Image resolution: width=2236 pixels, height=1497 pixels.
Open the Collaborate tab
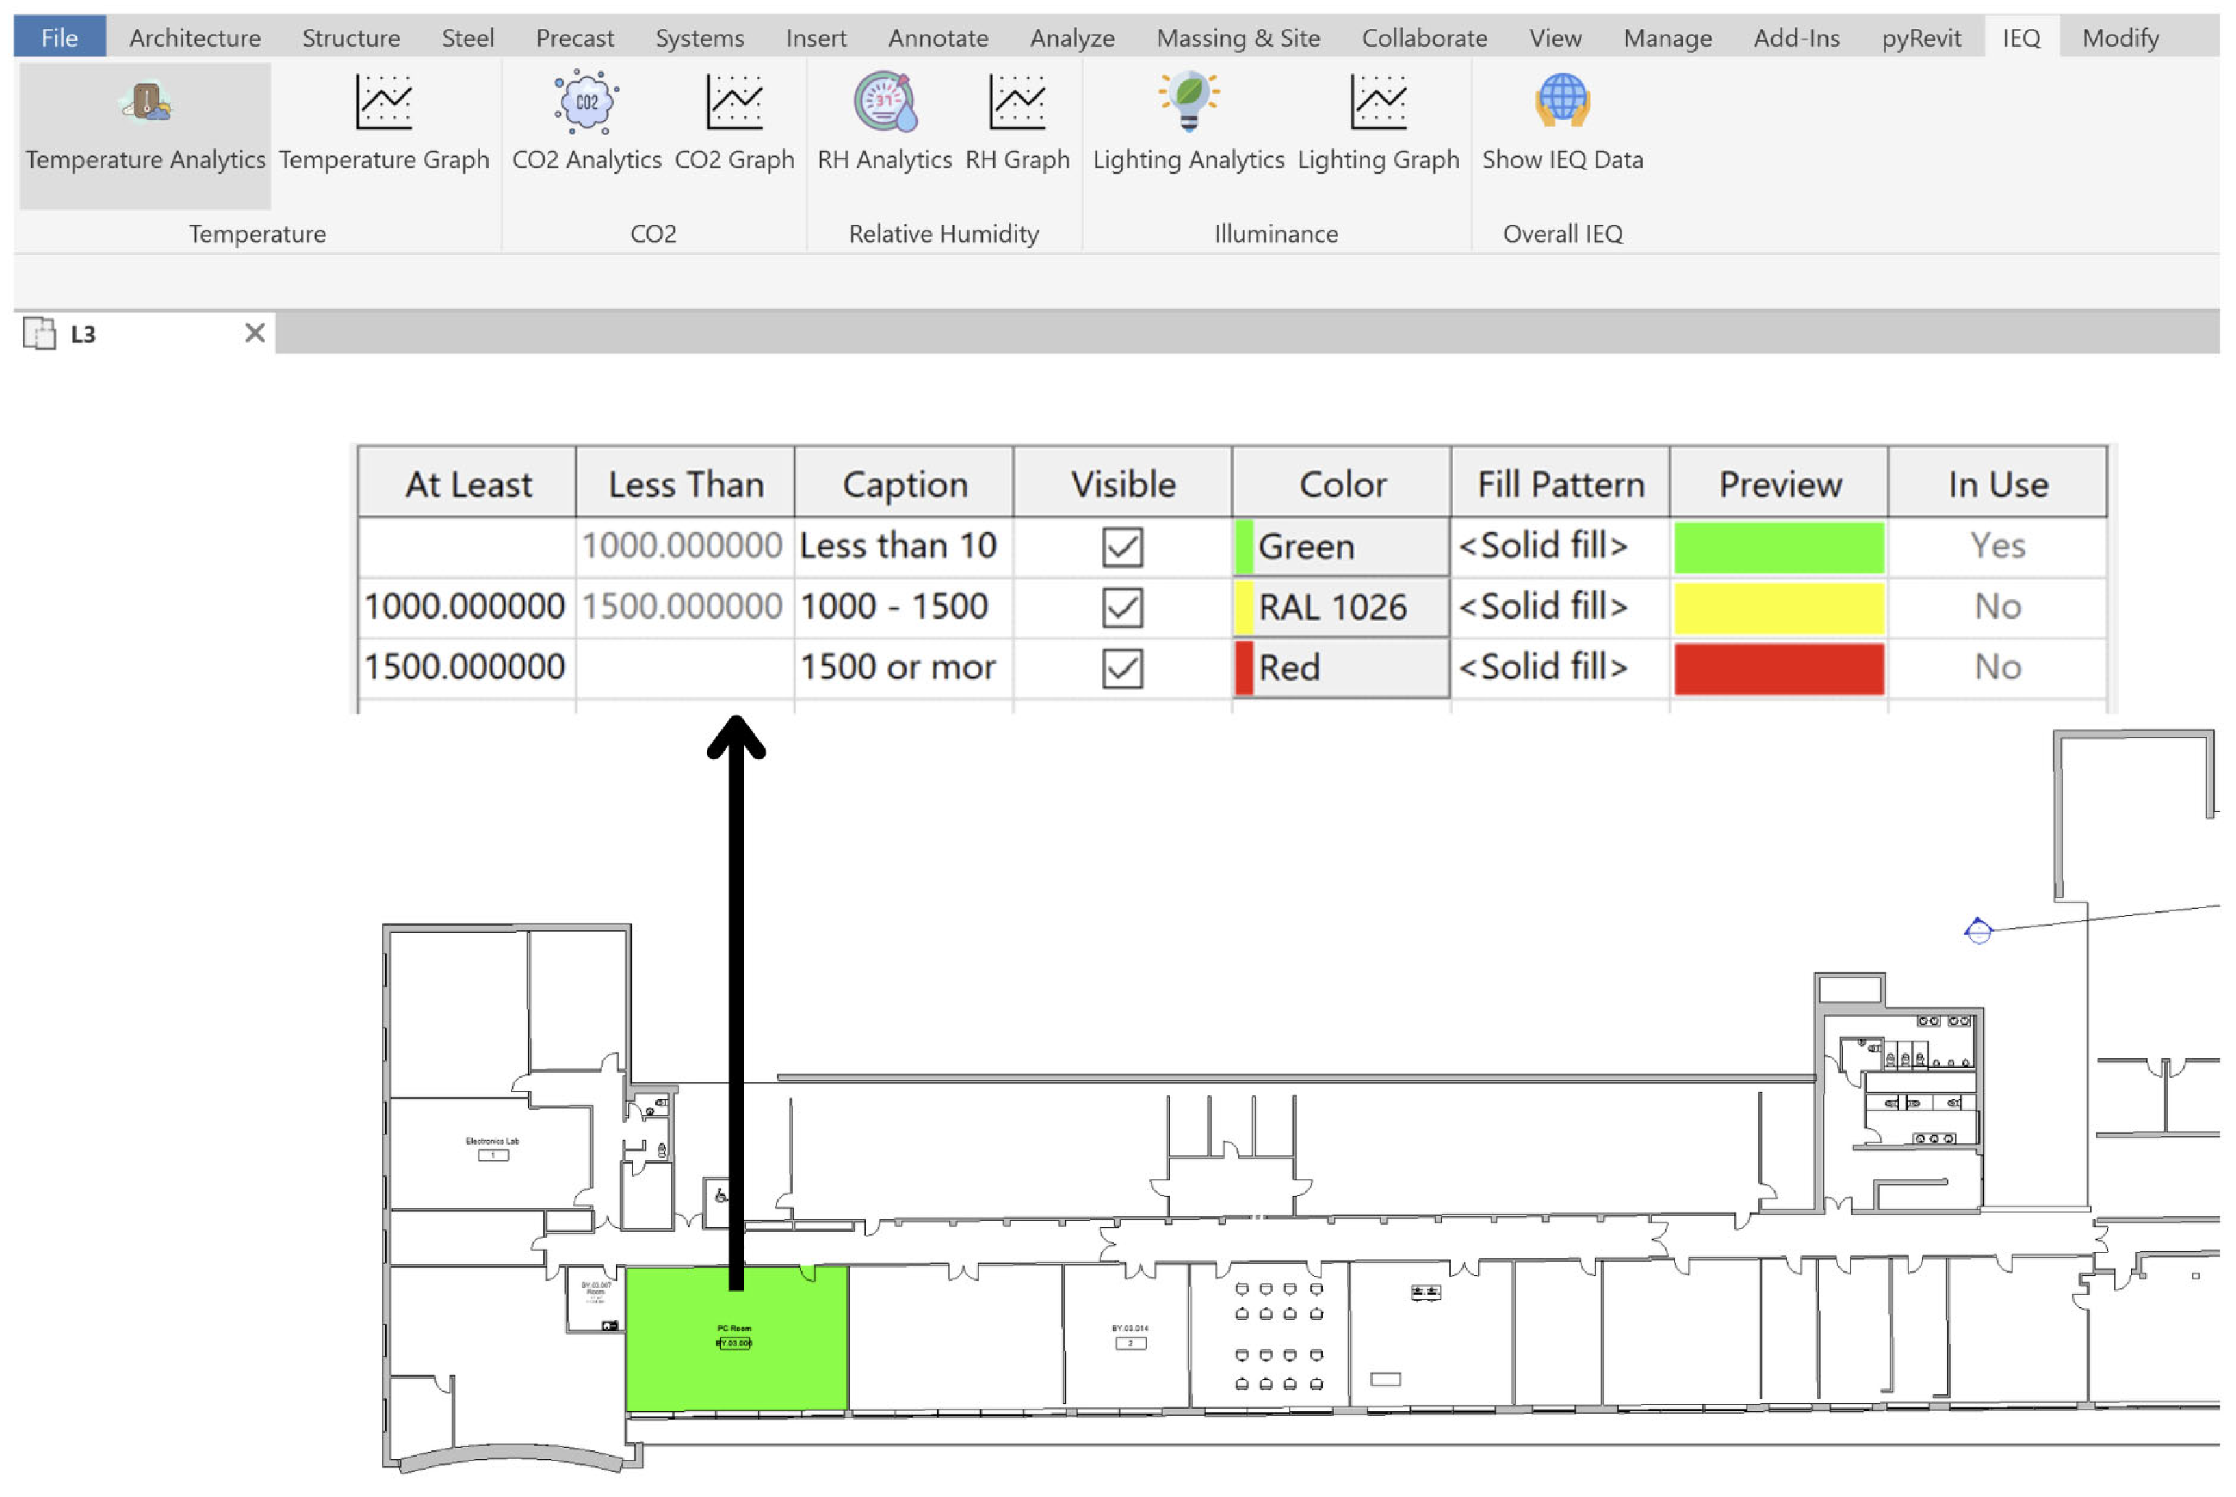pyautogui.click(x=1425, y=37)
